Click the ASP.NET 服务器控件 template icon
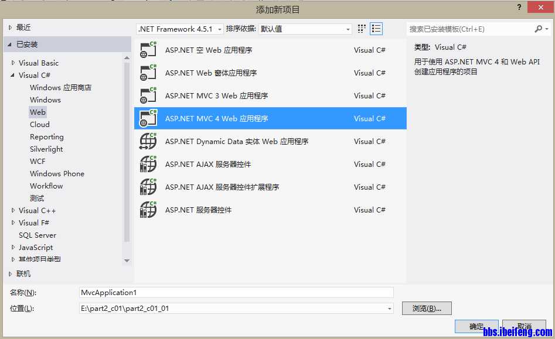This screenshot has height=339, width=555. [148, 210]
